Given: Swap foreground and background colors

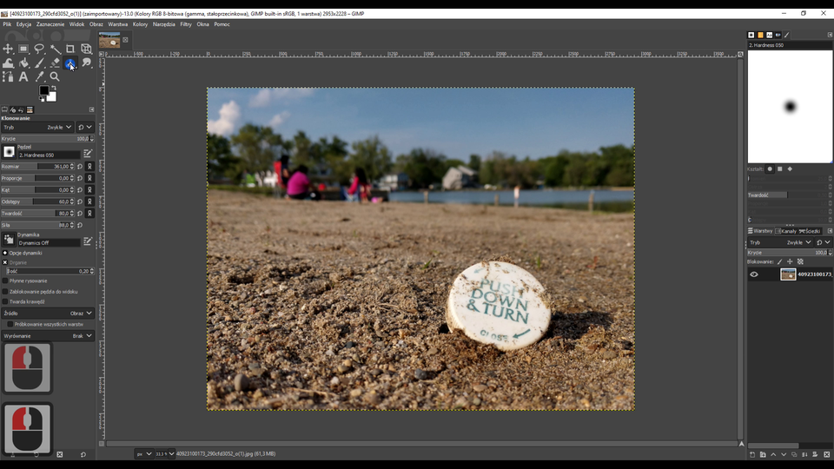Looking at the screenshot, I should tap(53, 89).
